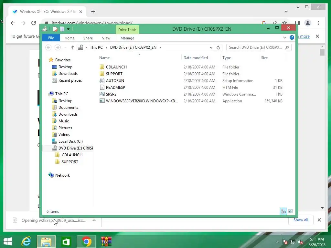The width and height of the screenshot is (331, 248).
Task: Click the Explorer Forward arrow button
Action: [x=58, y=47]
